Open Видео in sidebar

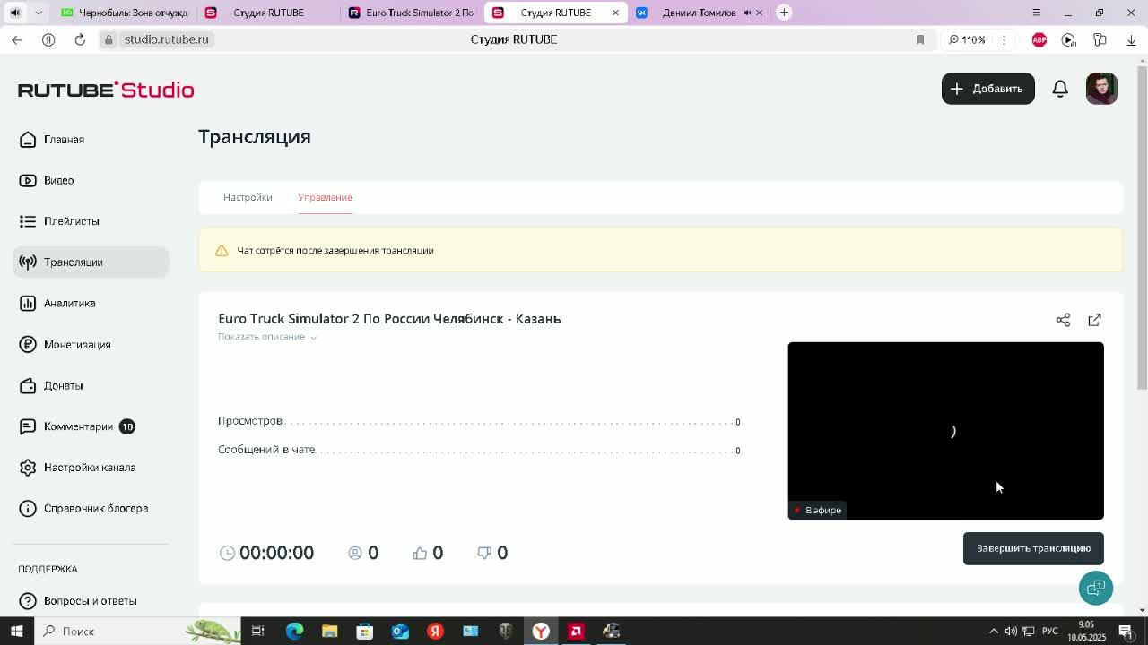(x=91, y=180)
